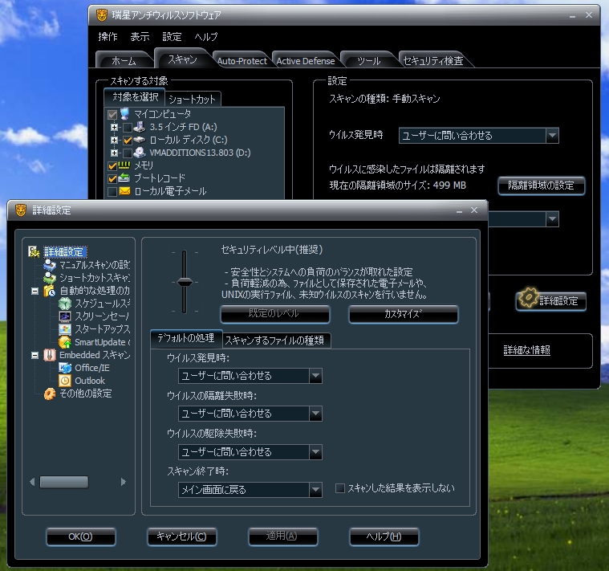Open スケジュールスキャン tree item icon
Screen dimensions: 609x571
point(65,304)
